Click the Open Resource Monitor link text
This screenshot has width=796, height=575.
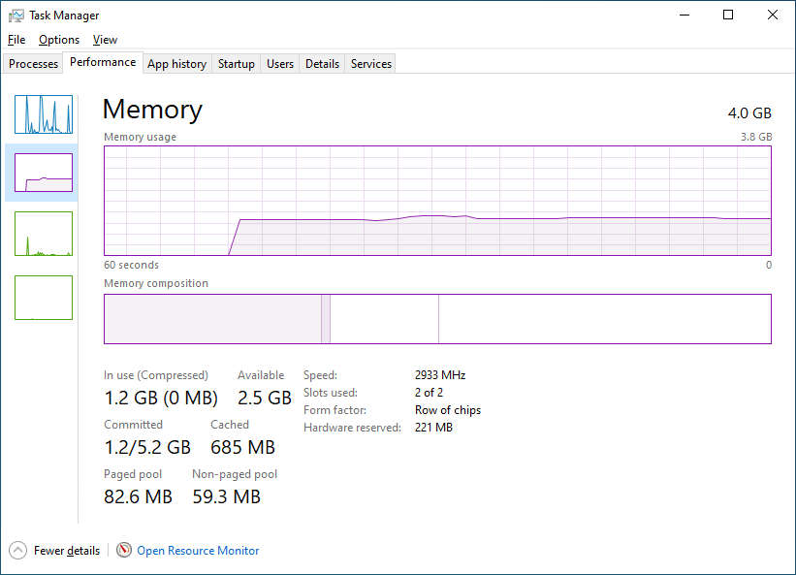tap(198, 551)
